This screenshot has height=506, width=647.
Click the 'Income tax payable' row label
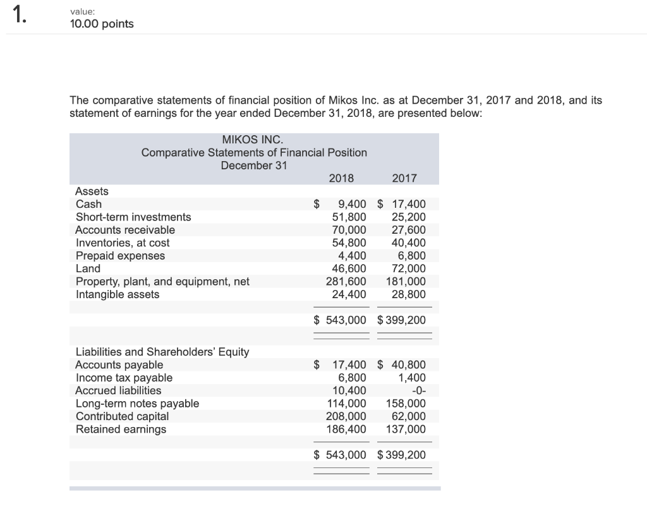124,378
